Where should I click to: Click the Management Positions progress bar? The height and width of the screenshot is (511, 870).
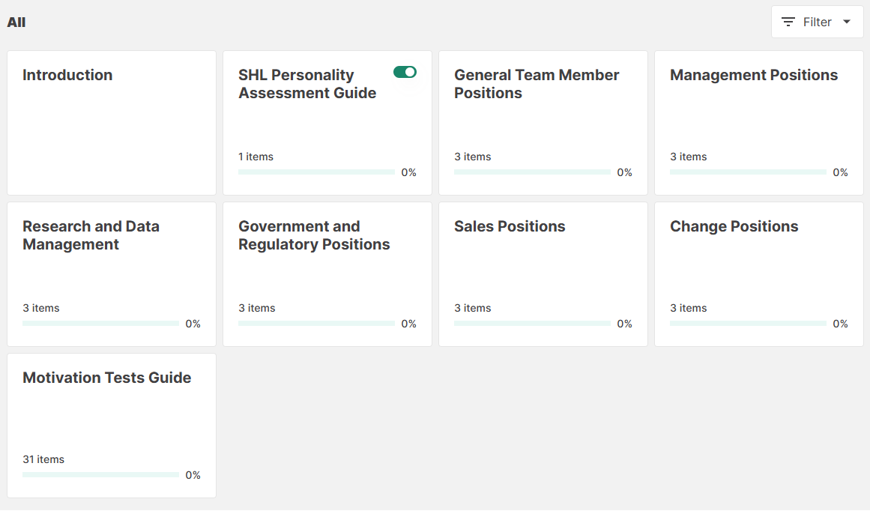pyautogui.click(x=748, y=172)
